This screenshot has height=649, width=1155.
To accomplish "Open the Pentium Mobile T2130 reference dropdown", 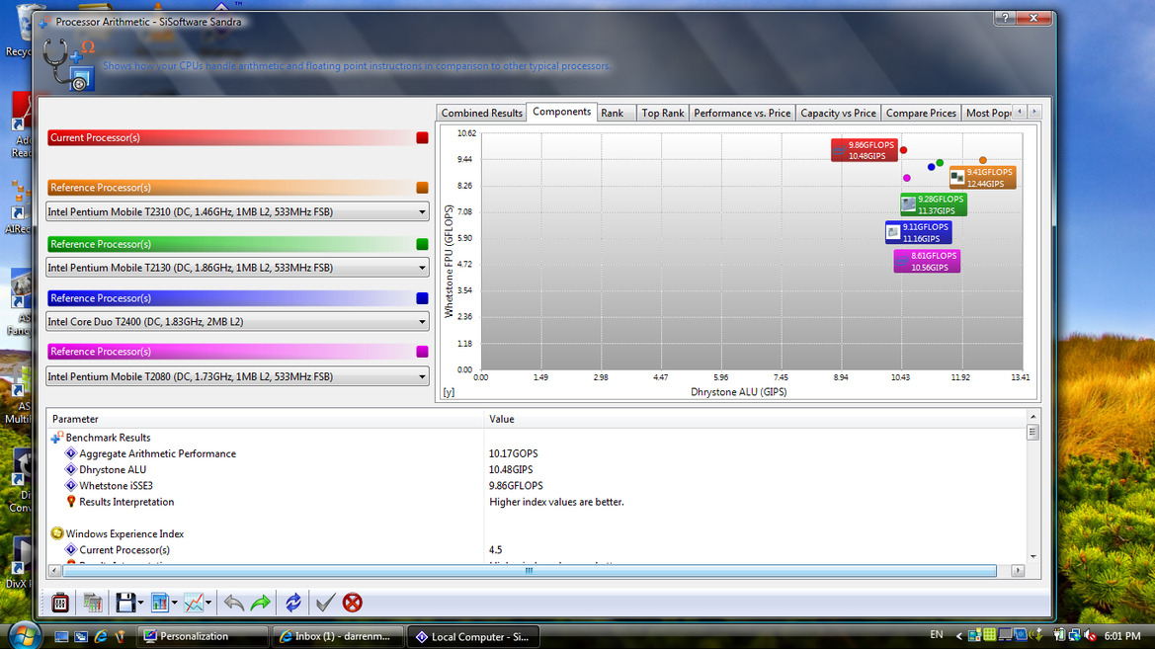I will 237,268.
